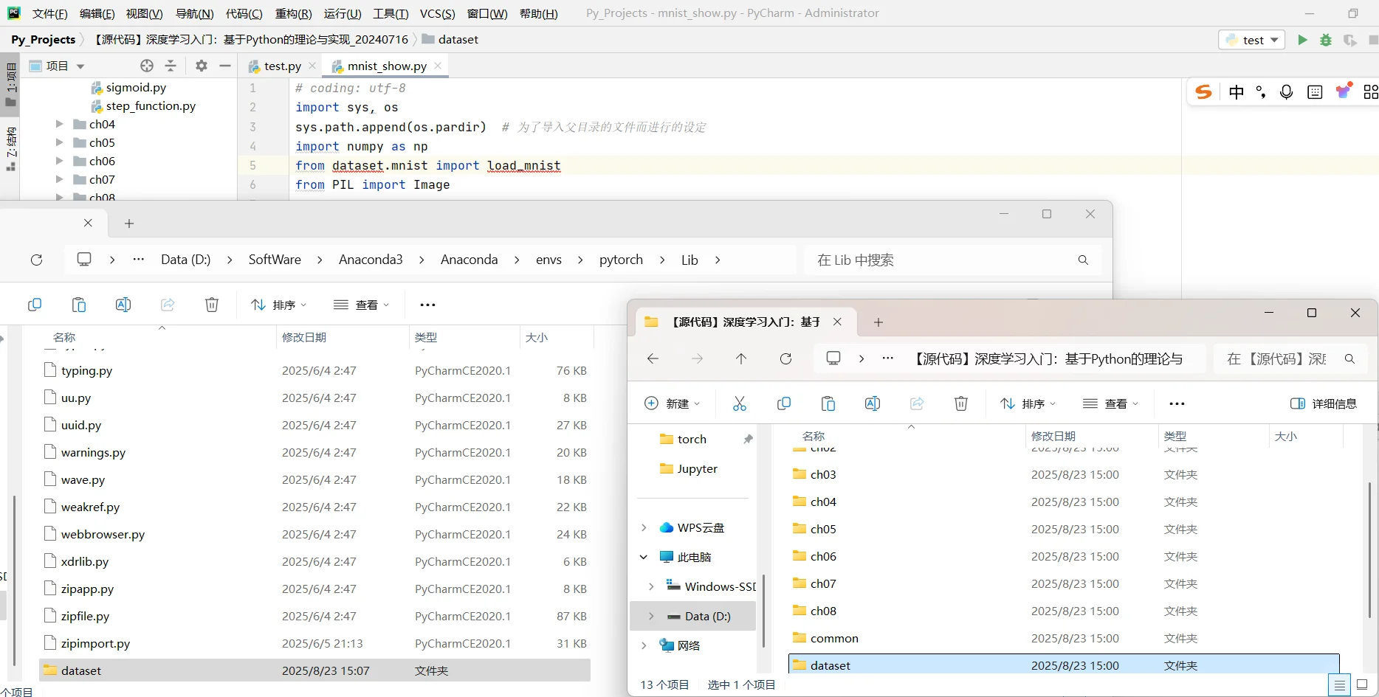Click the 修改日期 column header in Lib window
The height and width of the screenshot is (697, 1379).
coord(304,337)
